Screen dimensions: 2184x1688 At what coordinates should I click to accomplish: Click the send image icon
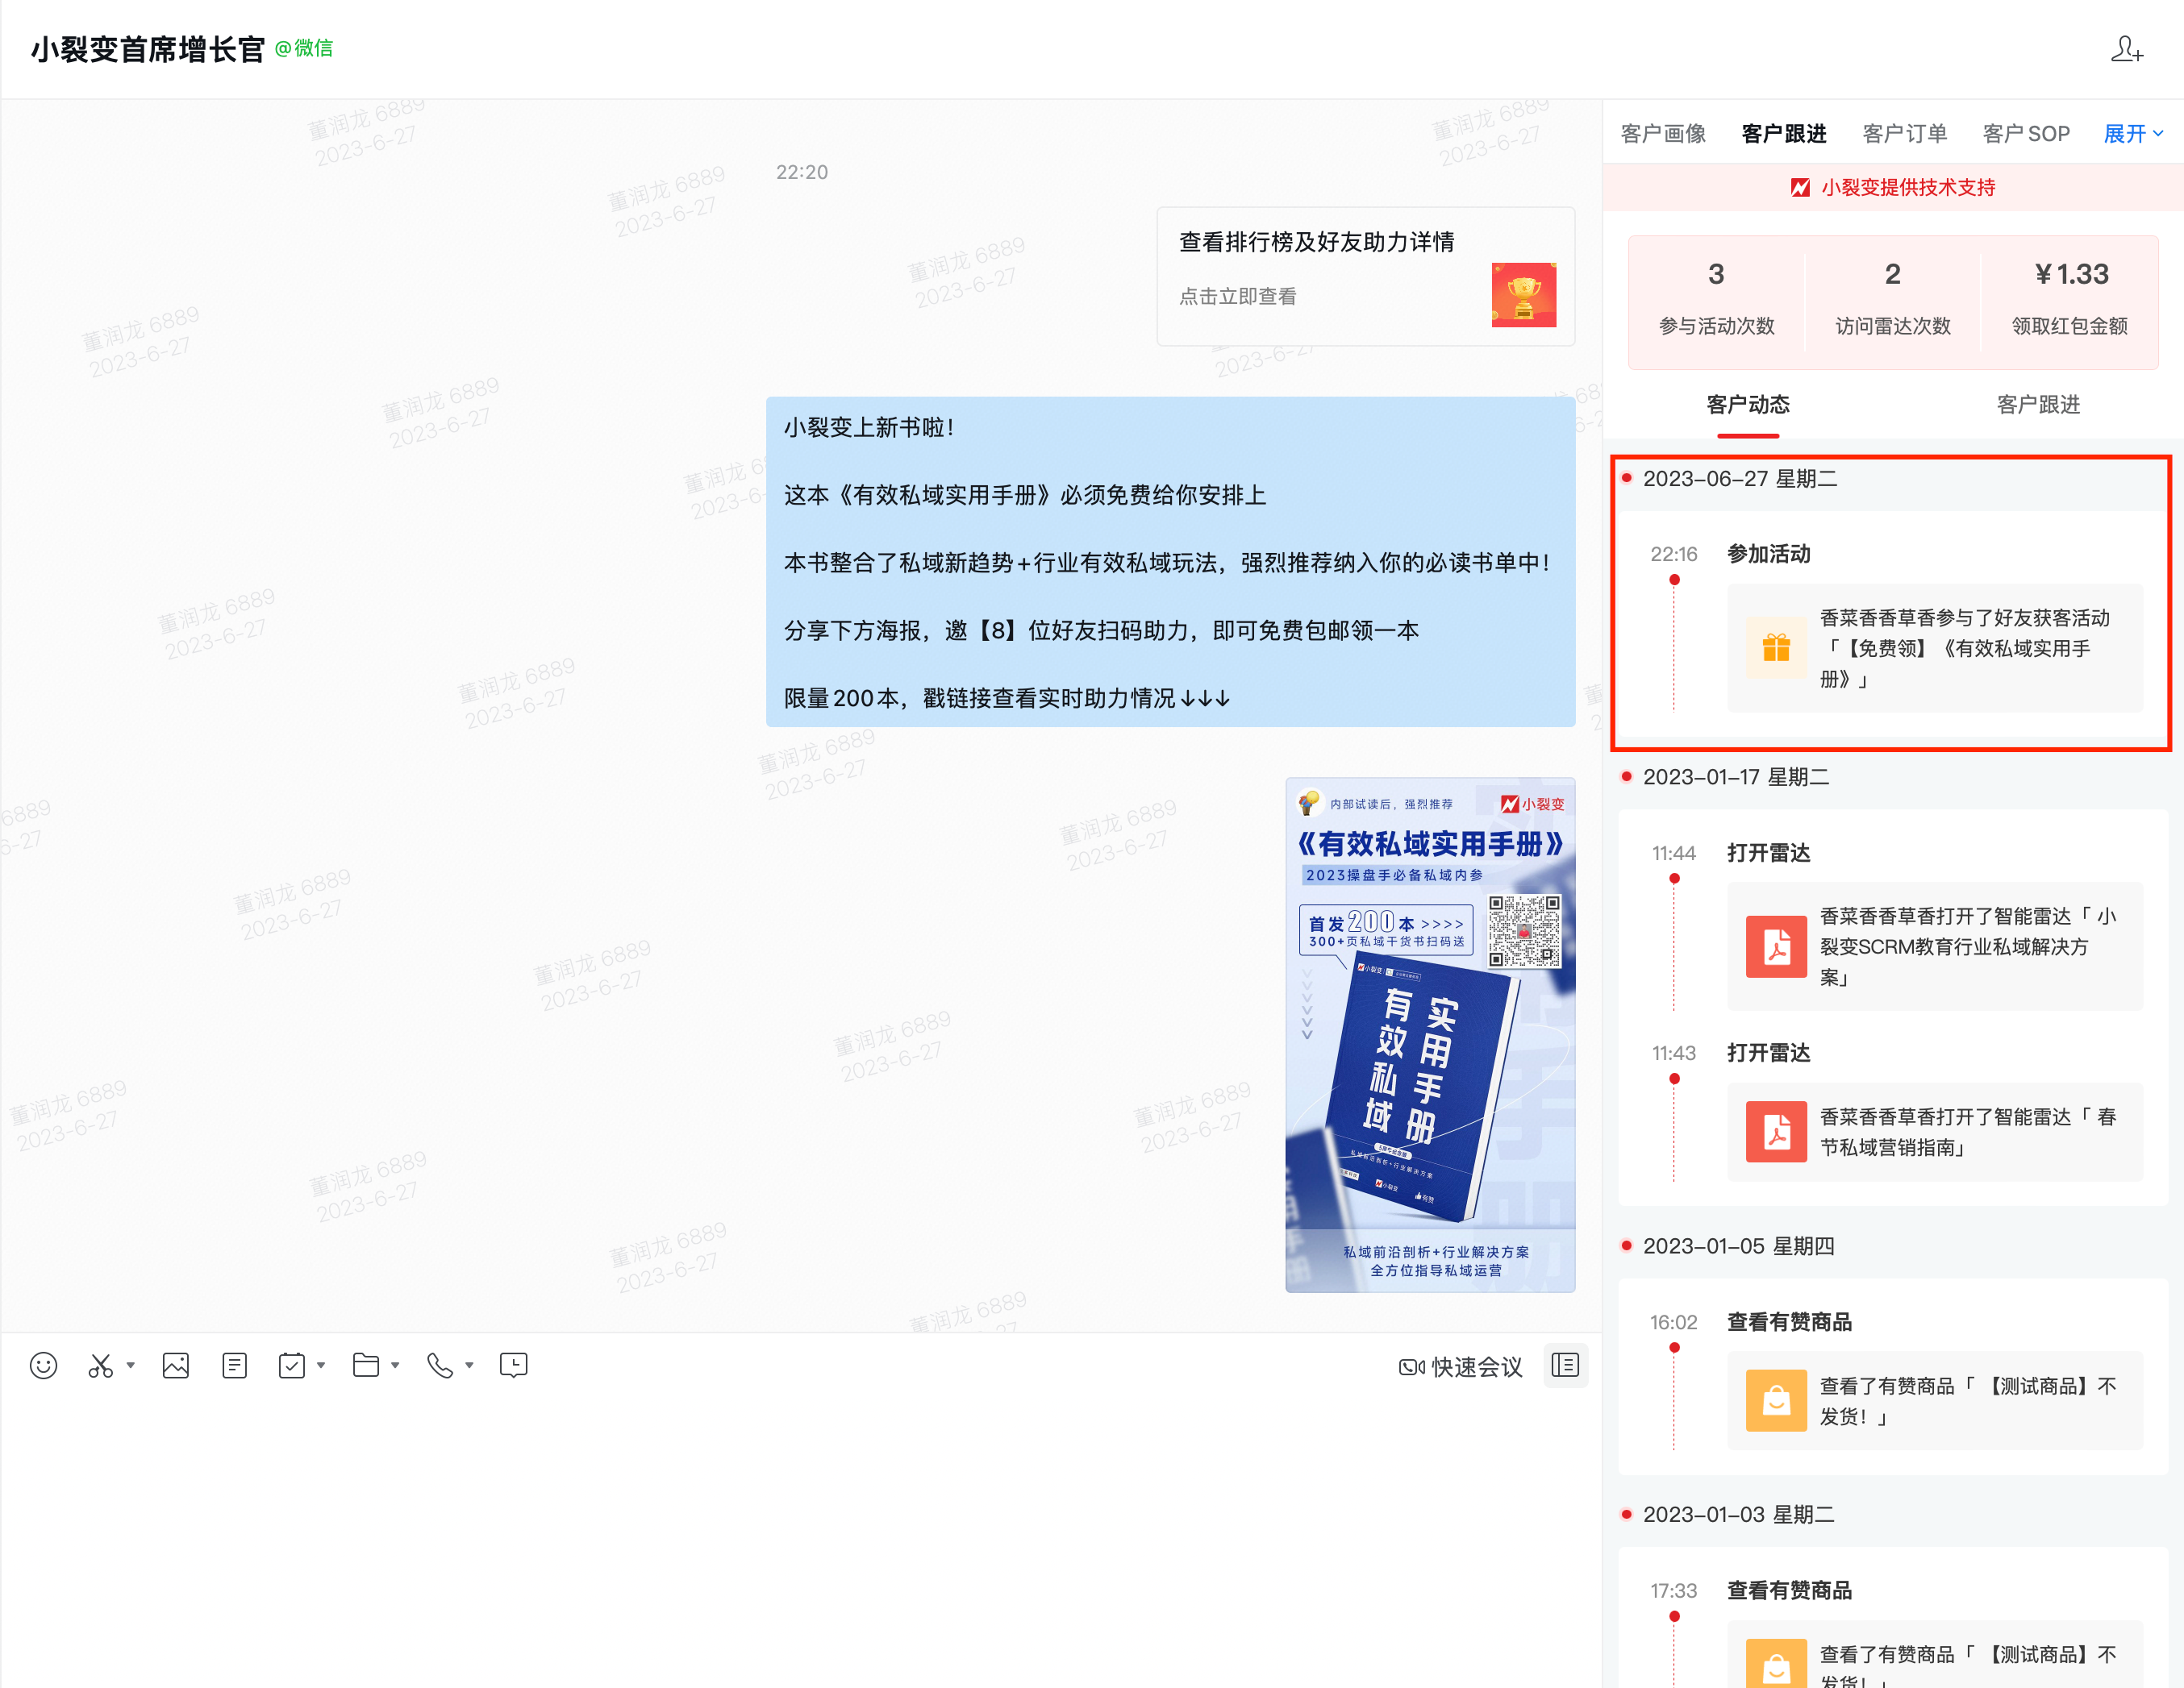tap(176, 1366)
